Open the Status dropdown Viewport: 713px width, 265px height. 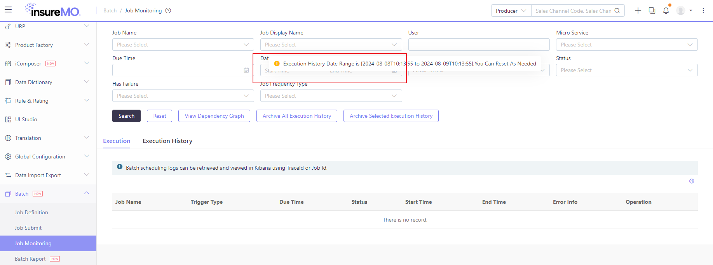[x=627, y=70]
